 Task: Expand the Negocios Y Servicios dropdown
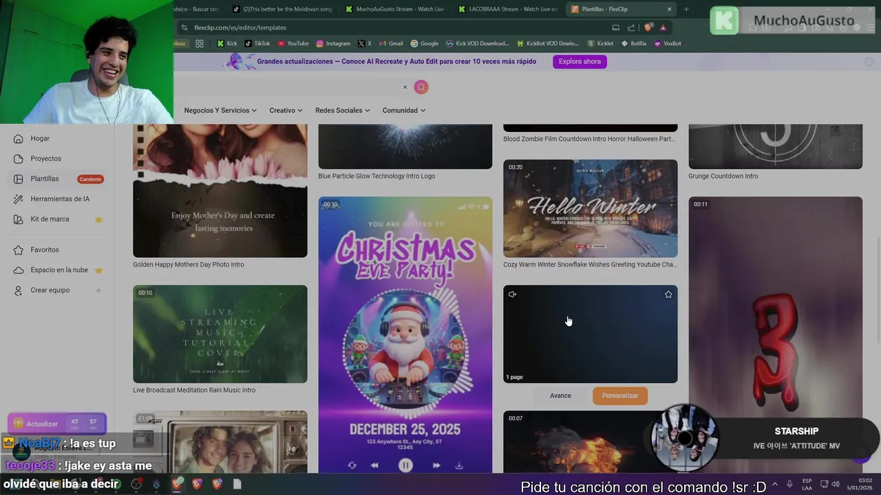point(220,110)
